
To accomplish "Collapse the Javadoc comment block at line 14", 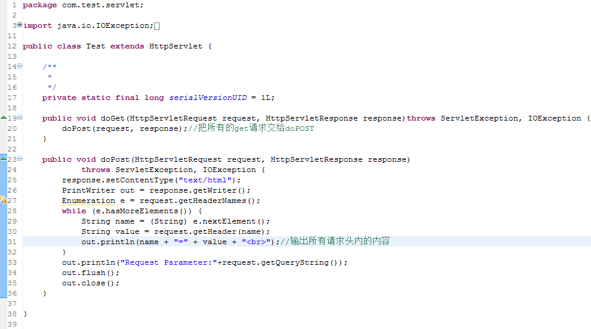I will tap(19, 66).
